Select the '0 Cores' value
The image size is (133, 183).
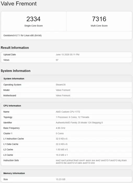(60, 133)
